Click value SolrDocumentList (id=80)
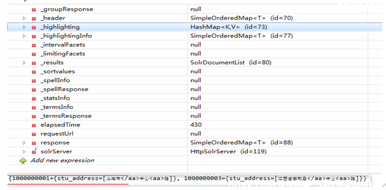This screenshot has height=190, width=386. pos(231,63)
